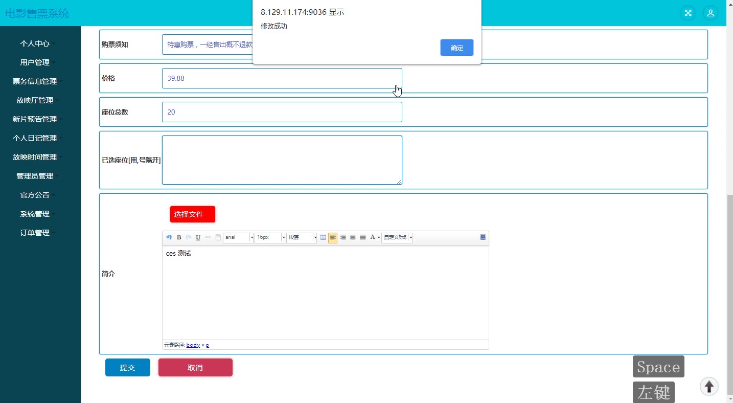Cancel the form with 取消 button
Screen dimensions: 733x403
(x=195, y=367)
